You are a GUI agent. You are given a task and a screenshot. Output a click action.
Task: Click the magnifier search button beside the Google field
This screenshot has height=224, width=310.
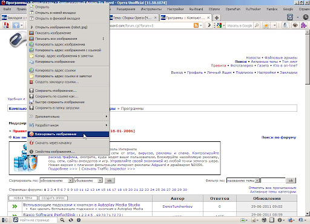click(x=257, y=25)
